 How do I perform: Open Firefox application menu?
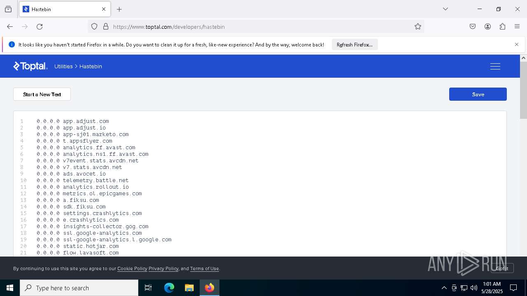pyautogui.click(x=517, y=27)
